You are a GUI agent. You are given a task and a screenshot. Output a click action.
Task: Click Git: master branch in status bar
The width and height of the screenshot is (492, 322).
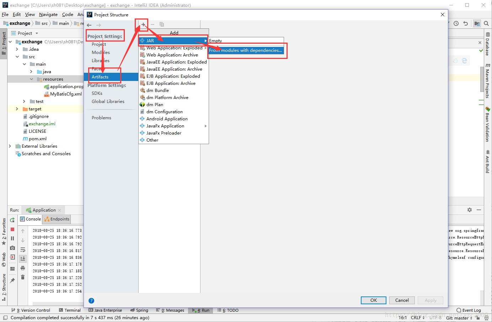pos(459,318)
